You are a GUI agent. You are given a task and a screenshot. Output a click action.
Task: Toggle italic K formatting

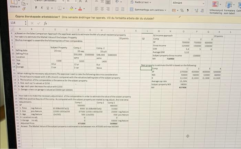(42, 8)
